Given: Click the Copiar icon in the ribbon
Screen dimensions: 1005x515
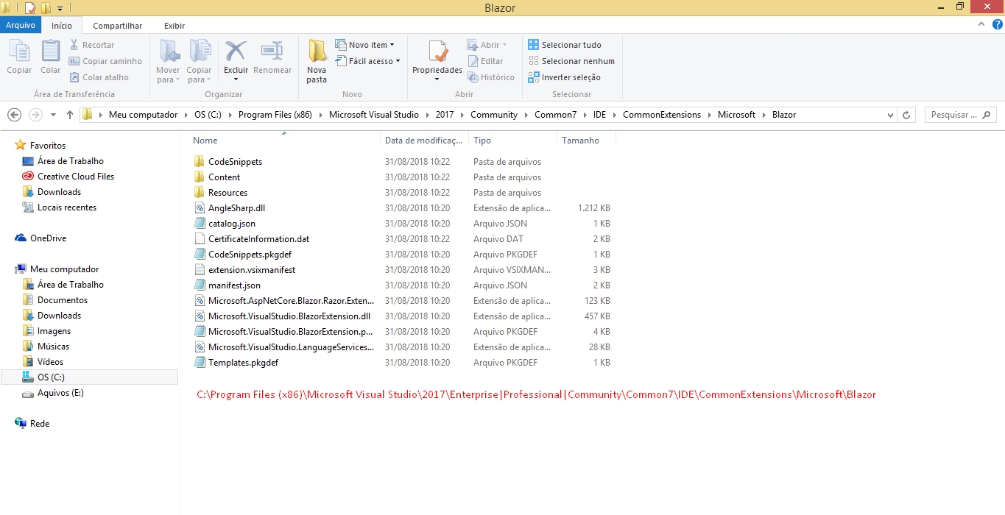Looking at the screenshot, I should click(19, 59).
